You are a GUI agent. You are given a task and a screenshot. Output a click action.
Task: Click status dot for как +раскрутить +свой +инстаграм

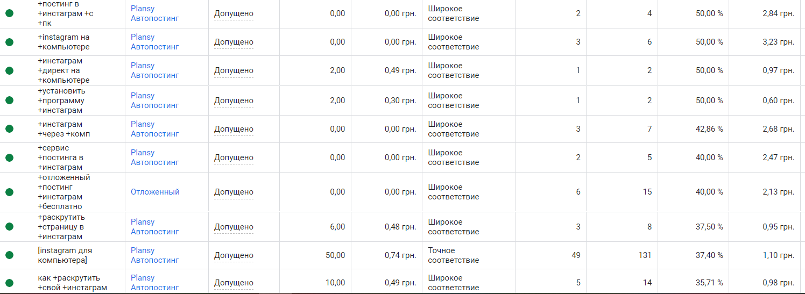9,283
